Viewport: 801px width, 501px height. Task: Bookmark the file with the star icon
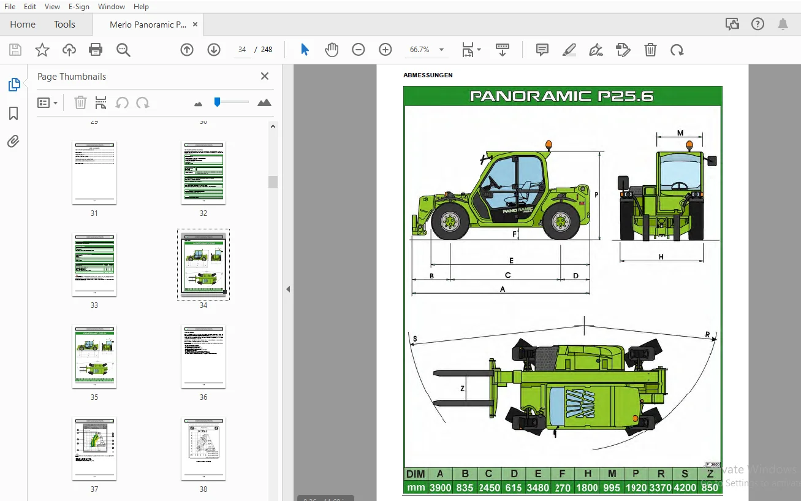click(x=42, y=50)
